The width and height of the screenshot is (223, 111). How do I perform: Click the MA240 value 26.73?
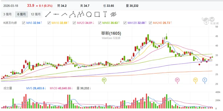[166, 23]
